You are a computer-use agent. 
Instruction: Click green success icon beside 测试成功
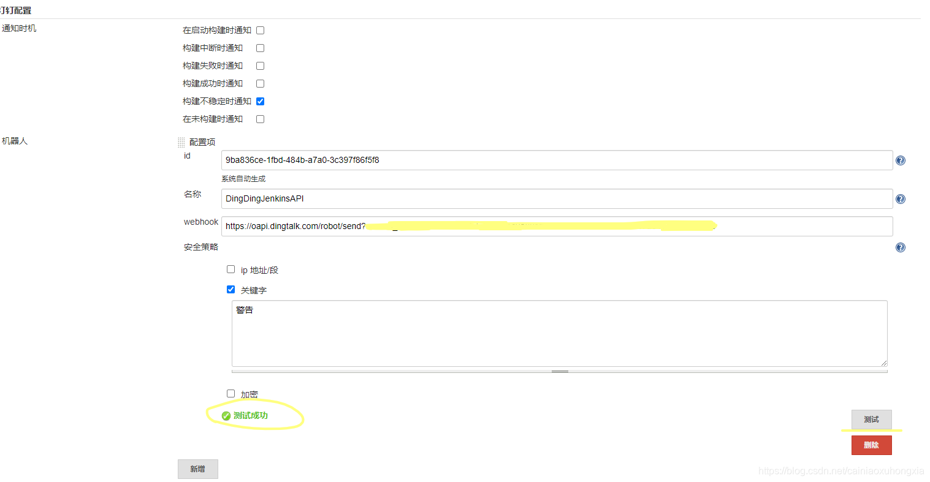[x=226, y=416]
